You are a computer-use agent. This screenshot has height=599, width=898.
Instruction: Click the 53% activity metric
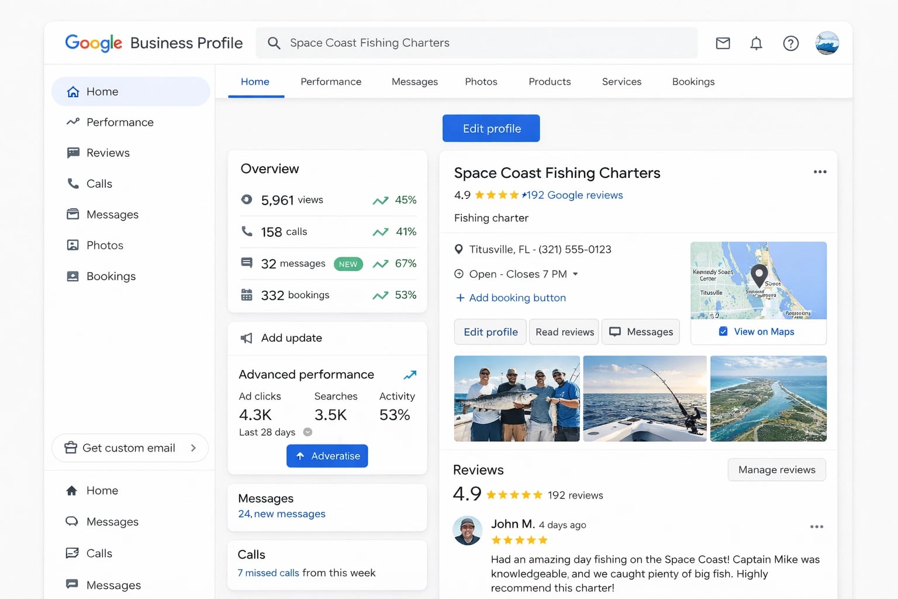tap(395, 415)
